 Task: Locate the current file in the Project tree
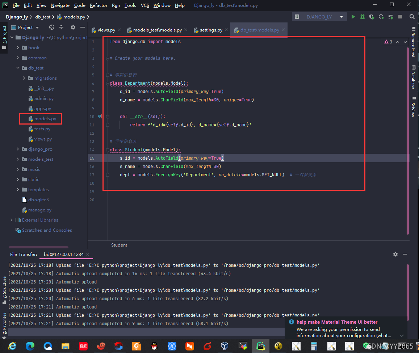[x=51, y=27]
